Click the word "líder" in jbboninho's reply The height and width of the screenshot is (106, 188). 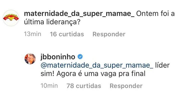pyautogui.click(x=162, y=66)
